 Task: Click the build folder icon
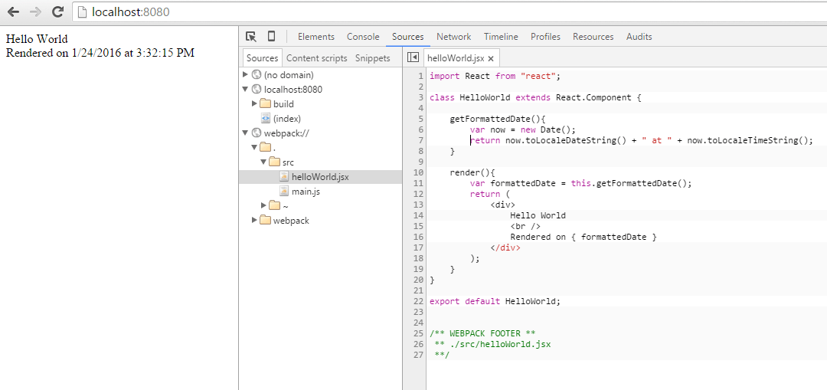[x=265, y=104]
